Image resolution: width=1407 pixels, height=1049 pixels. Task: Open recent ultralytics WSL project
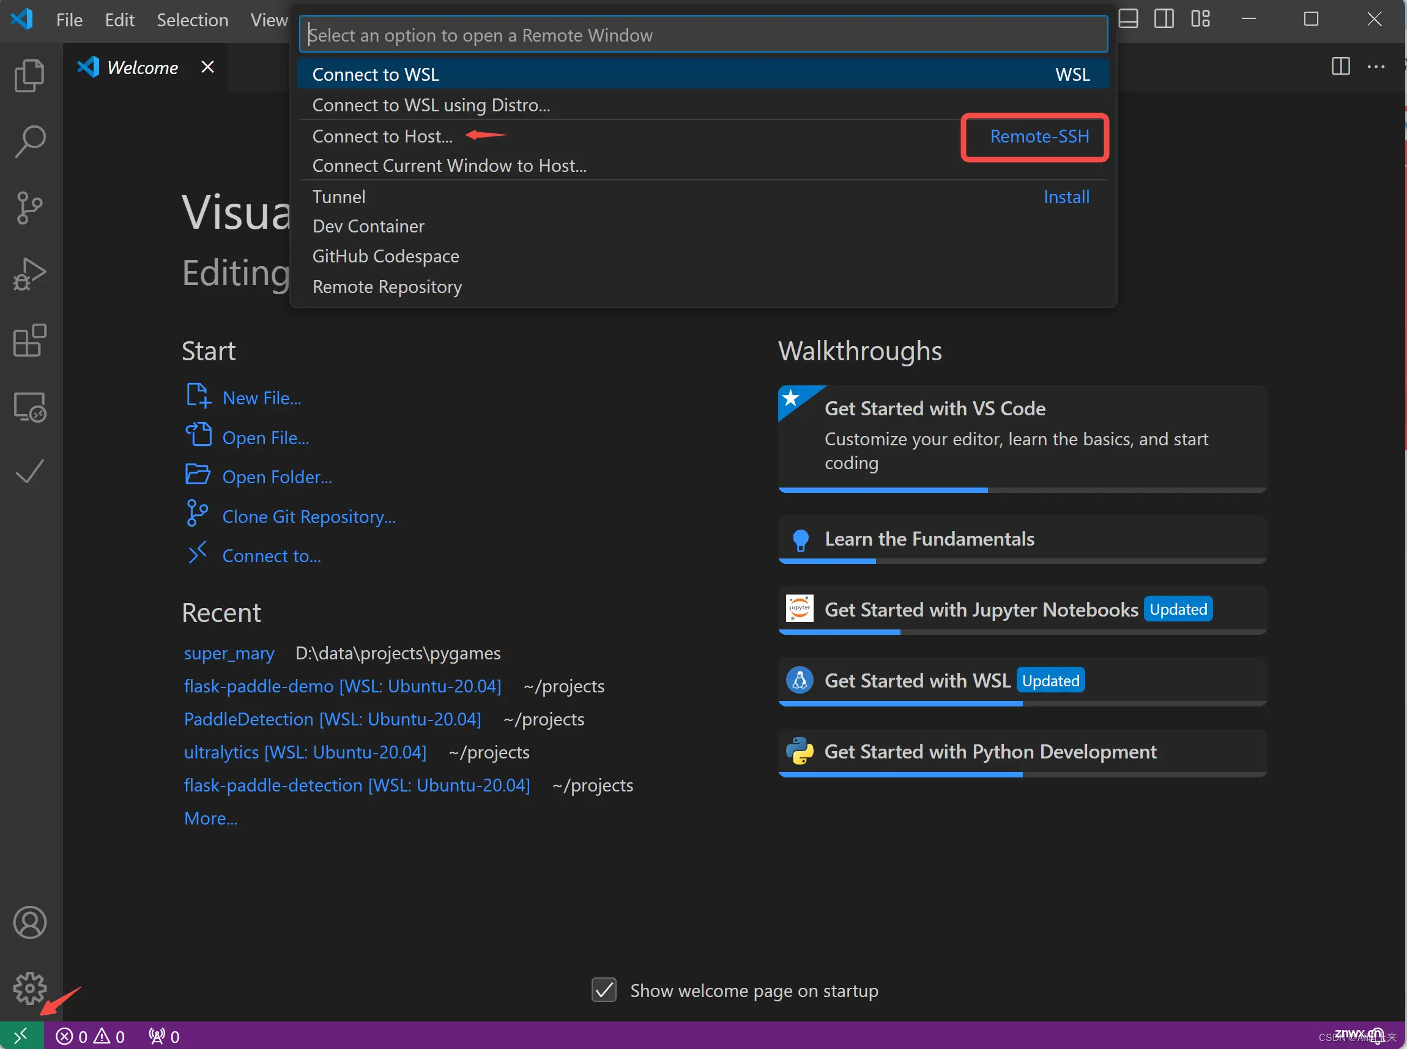(x=305, y=752)
